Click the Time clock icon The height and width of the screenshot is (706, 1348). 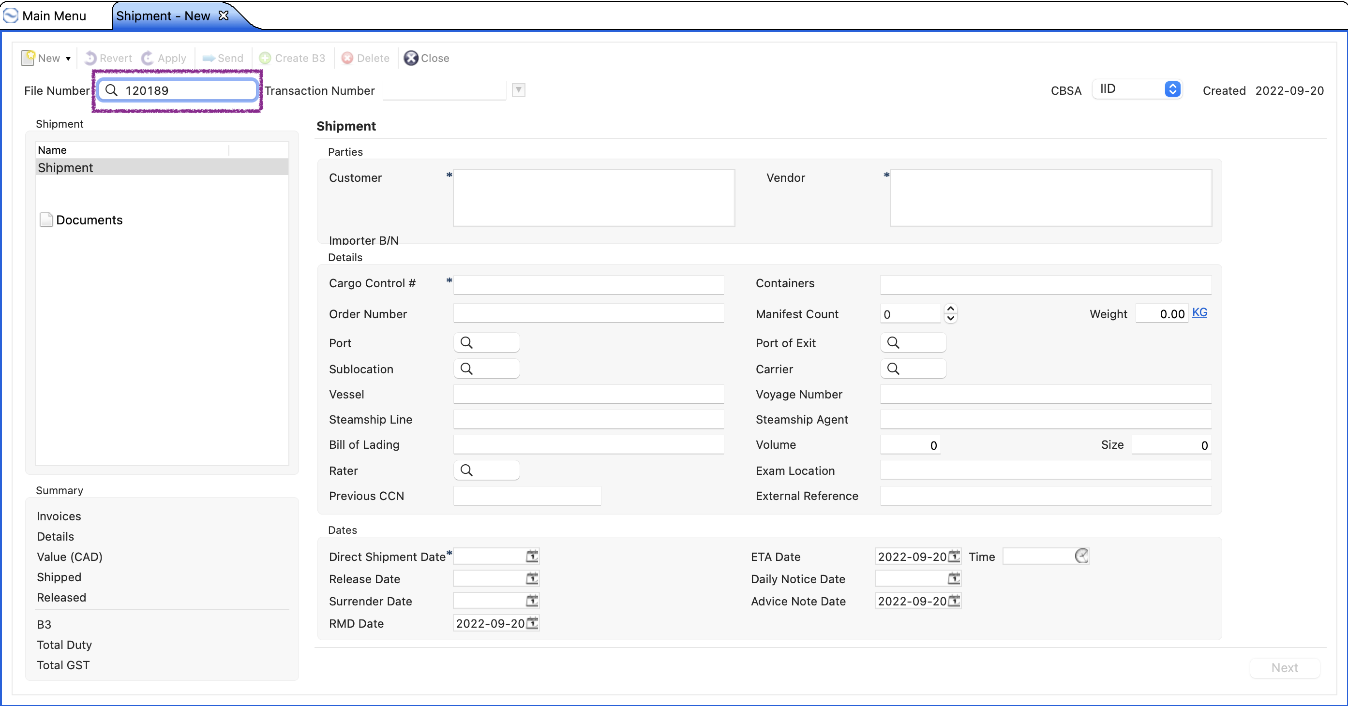point(1081,556)
